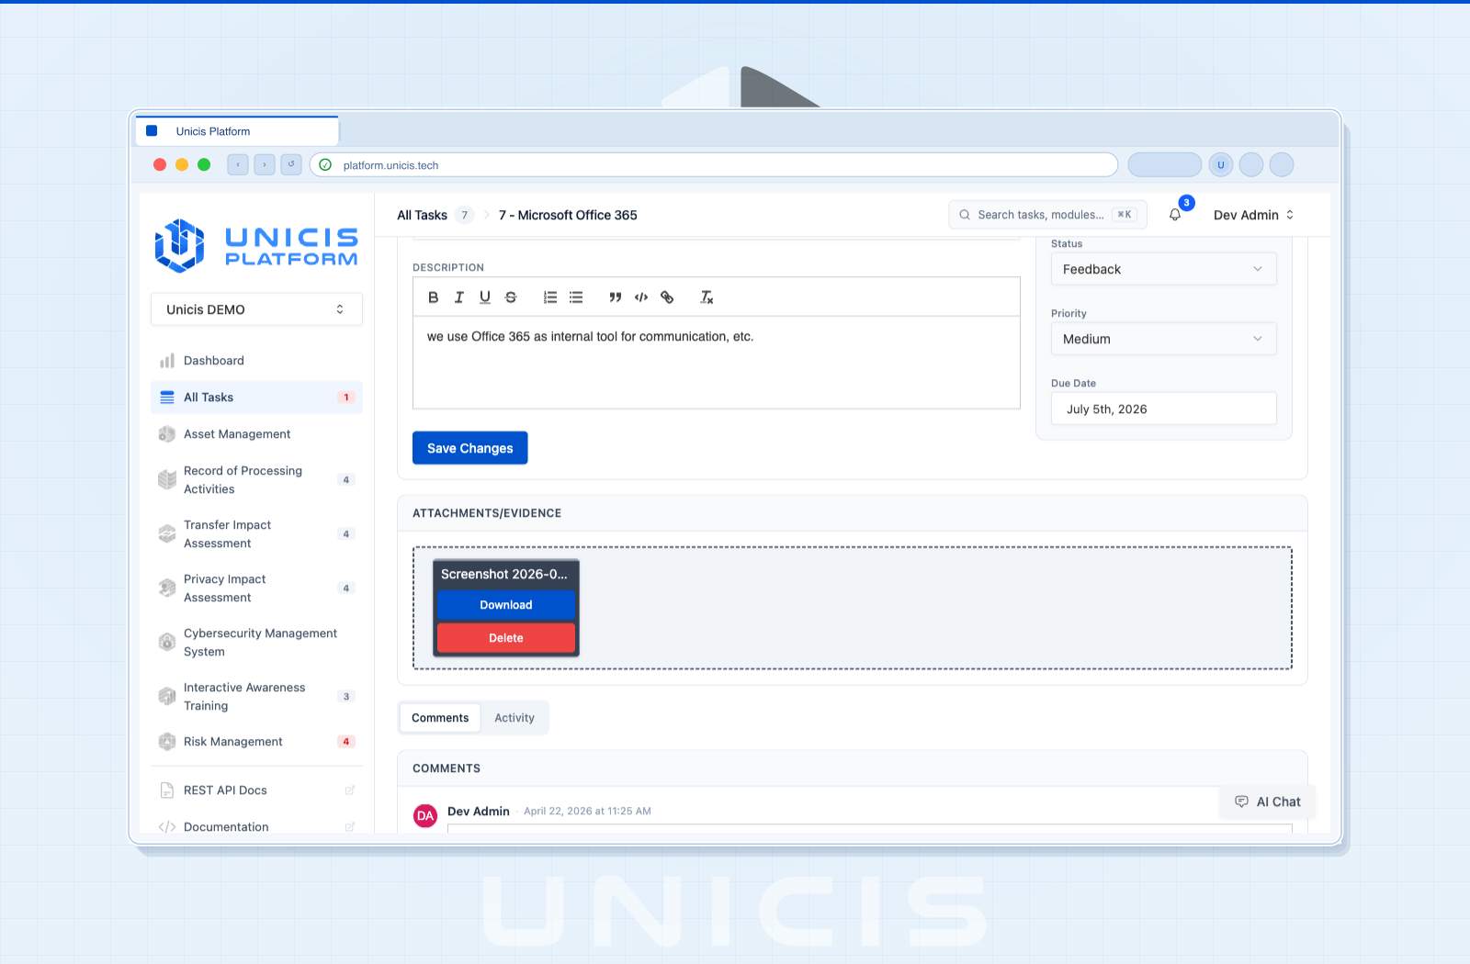Open Risk Management in the sidebar
1470x964 pixels.
256,742
